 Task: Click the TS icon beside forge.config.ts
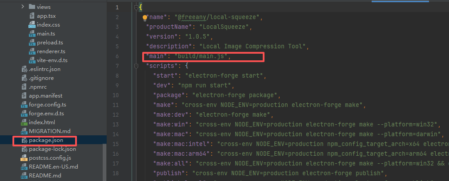pos(24,105)
